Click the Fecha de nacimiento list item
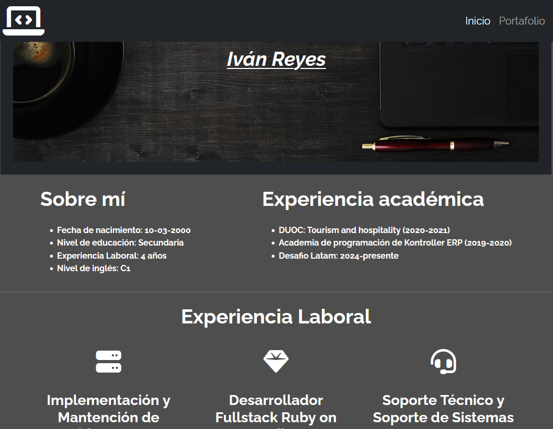Image resolution: width=553 pixels, height=429 pixels. click(123, 230)
